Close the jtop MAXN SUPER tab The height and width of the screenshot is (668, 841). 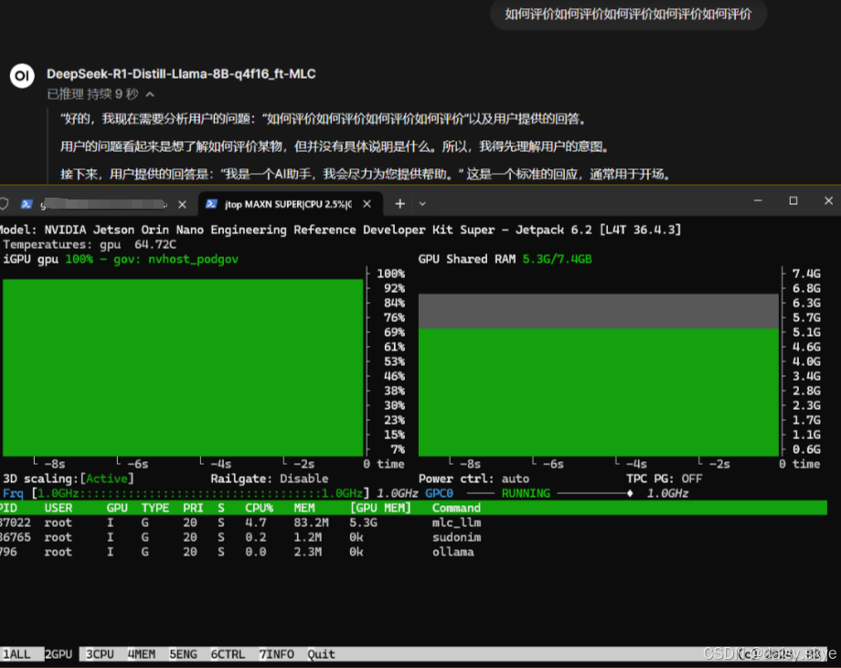pyautogui.click(x=367, y=203)
